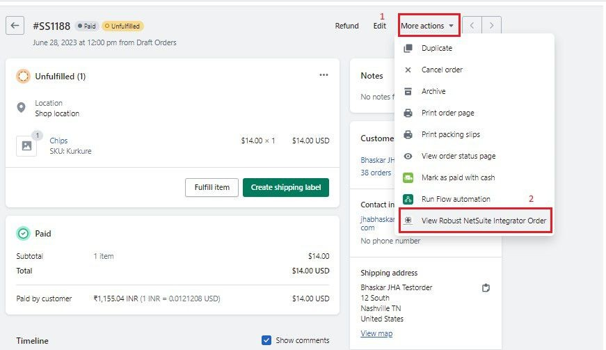
Task: Click the Nashville TN address line
Action: (381, 308)
